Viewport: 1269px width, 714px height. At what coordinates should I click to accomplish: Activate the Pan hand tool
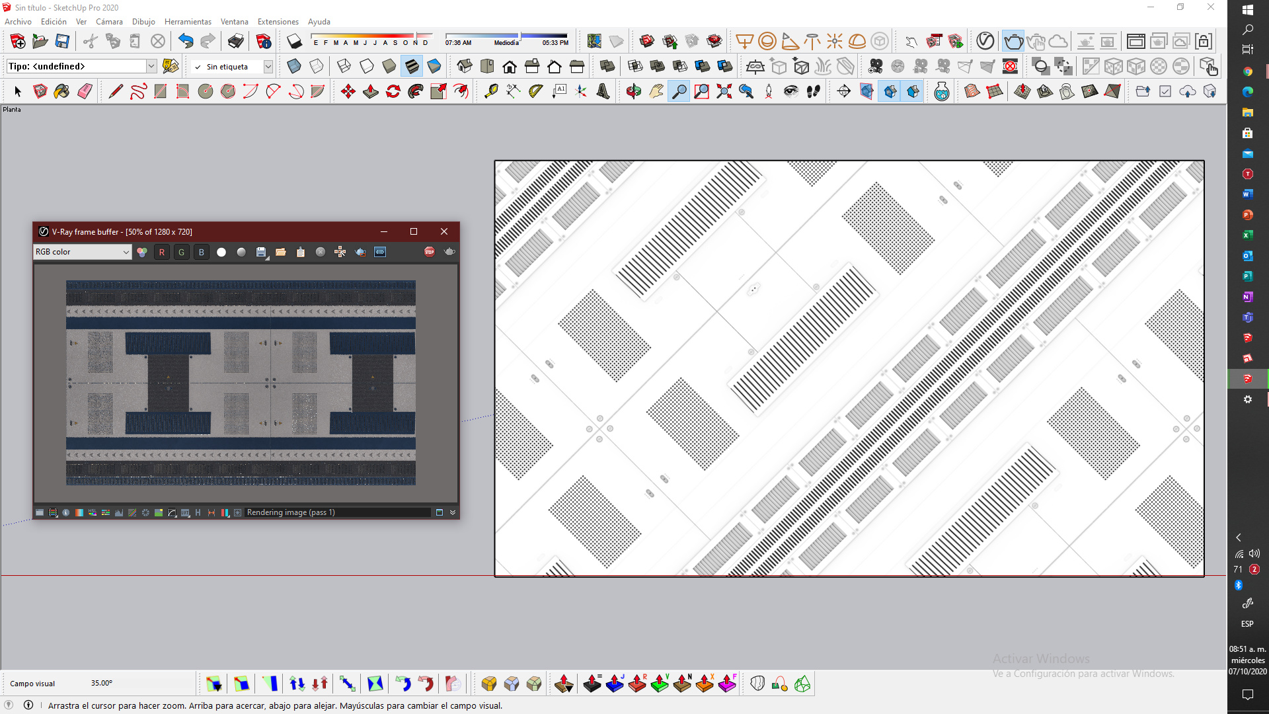656,91
